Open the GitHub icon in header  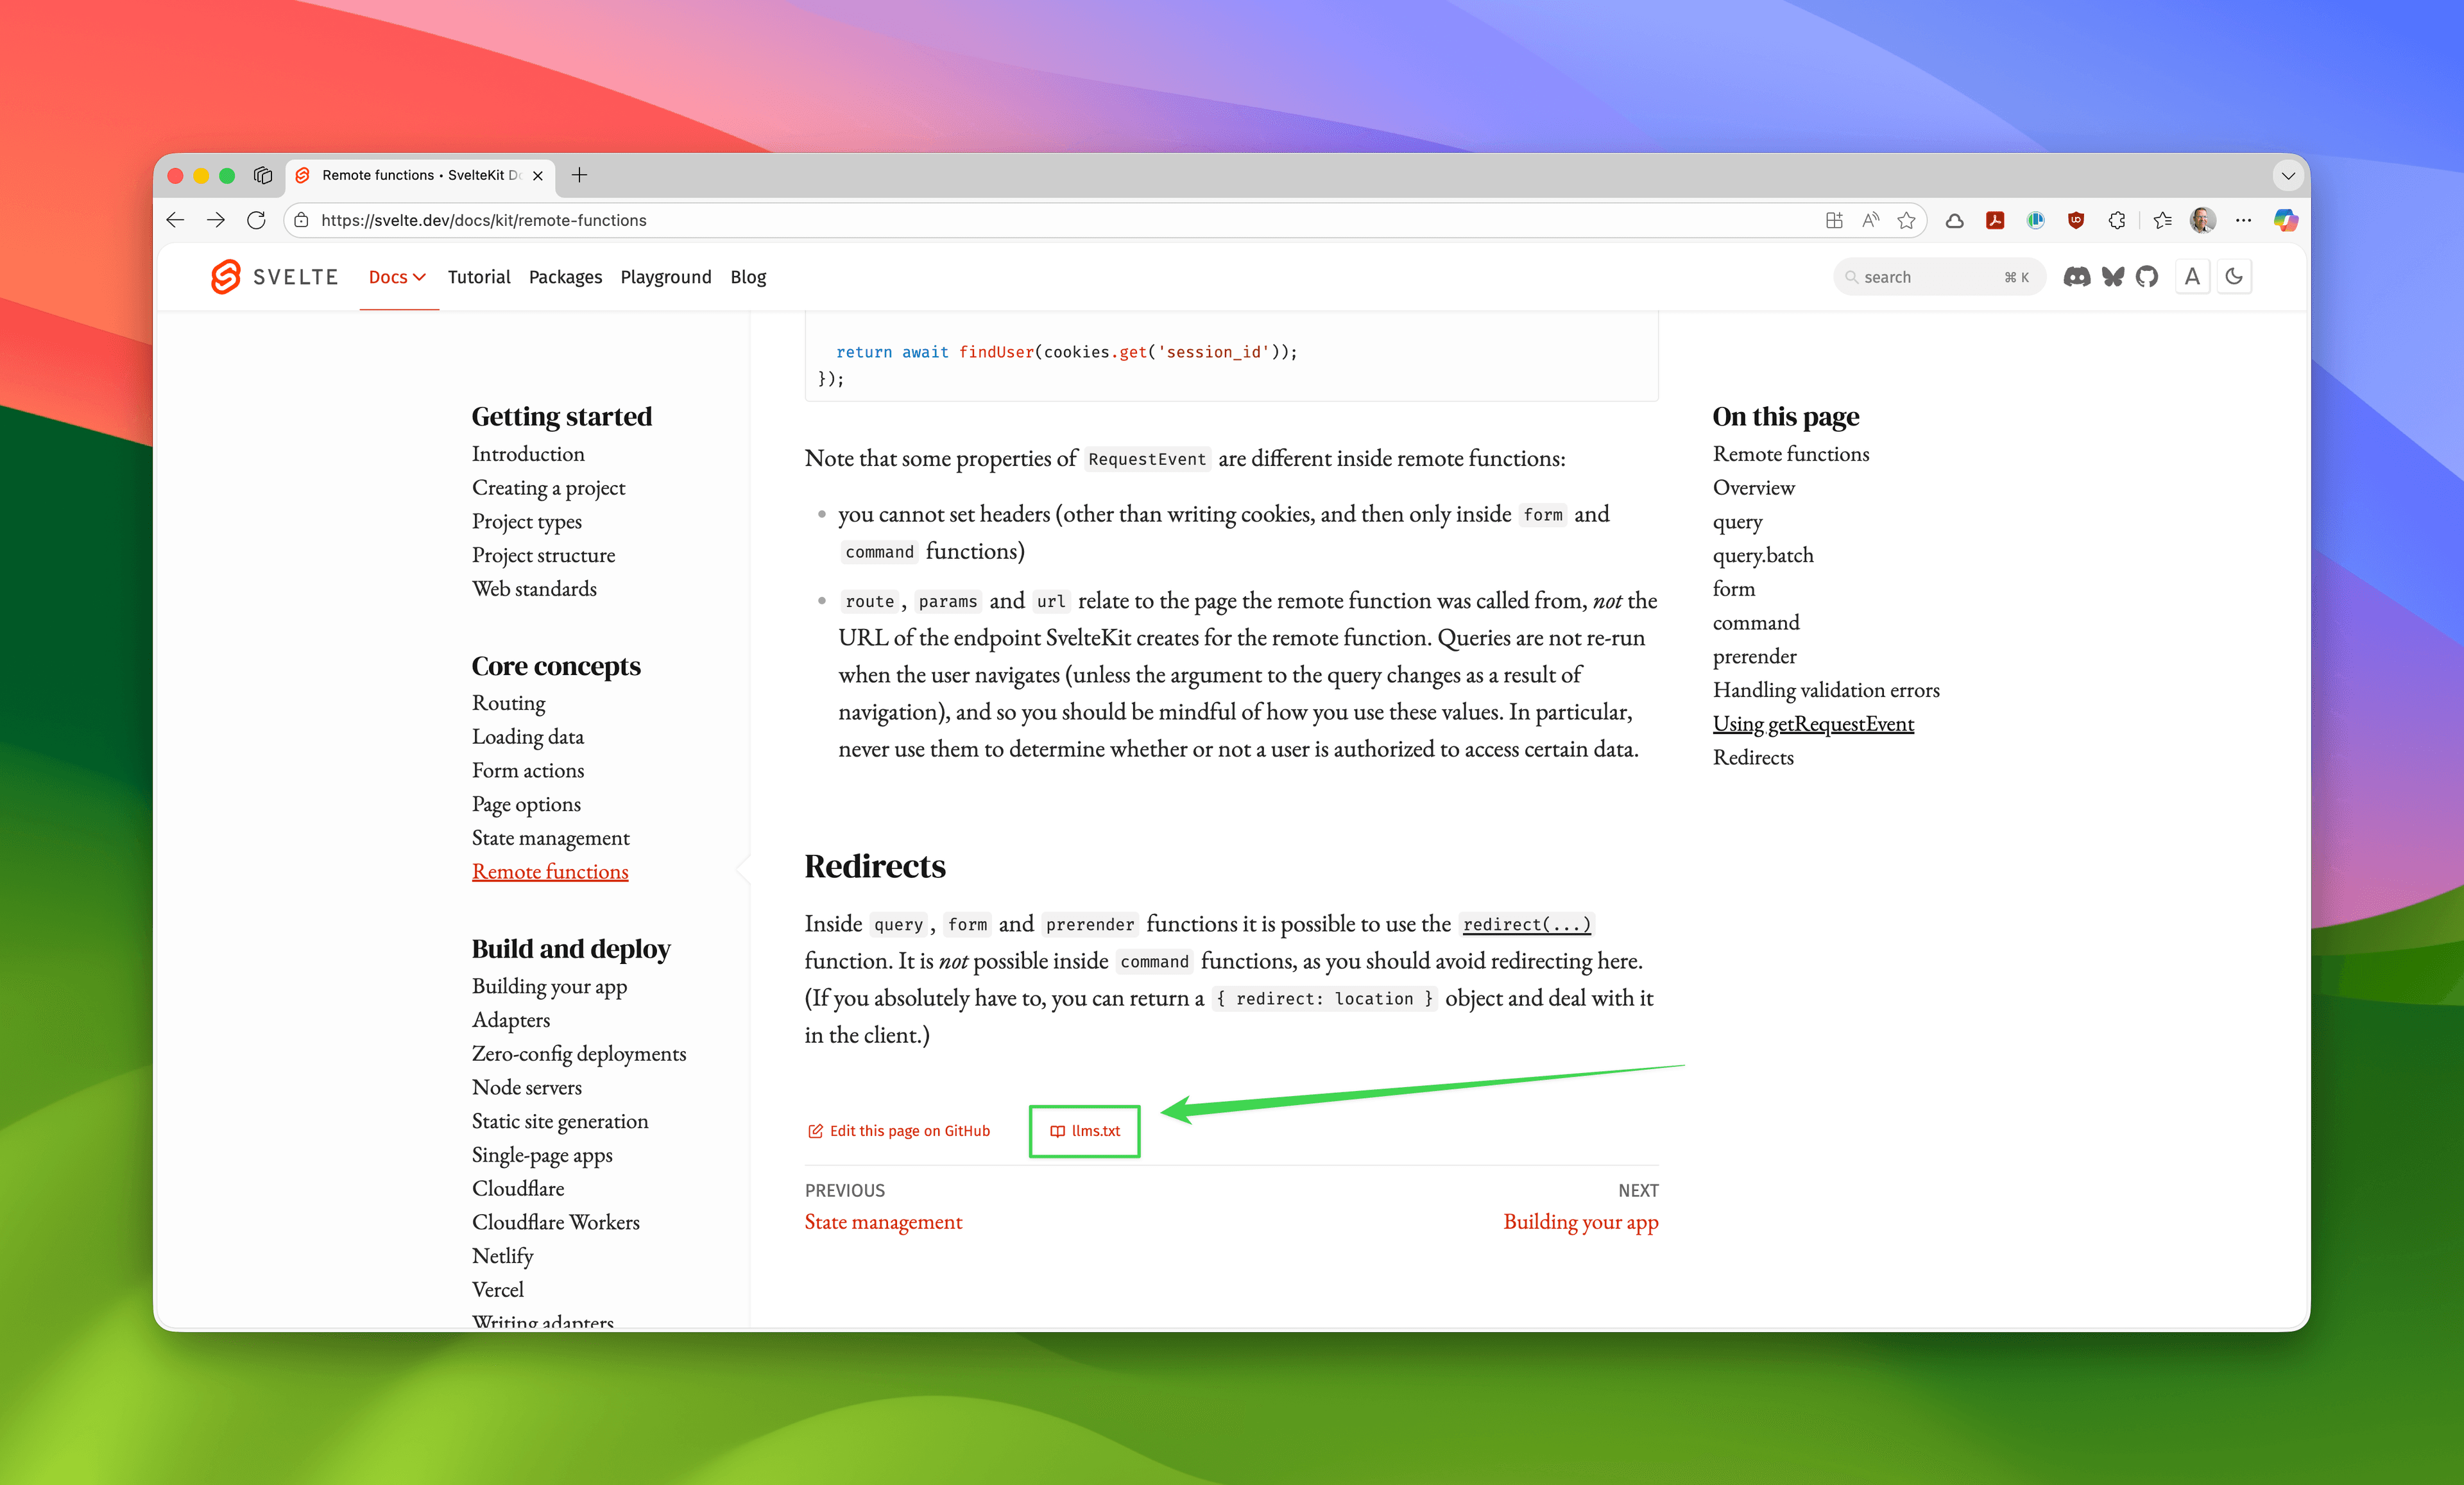2147,277
